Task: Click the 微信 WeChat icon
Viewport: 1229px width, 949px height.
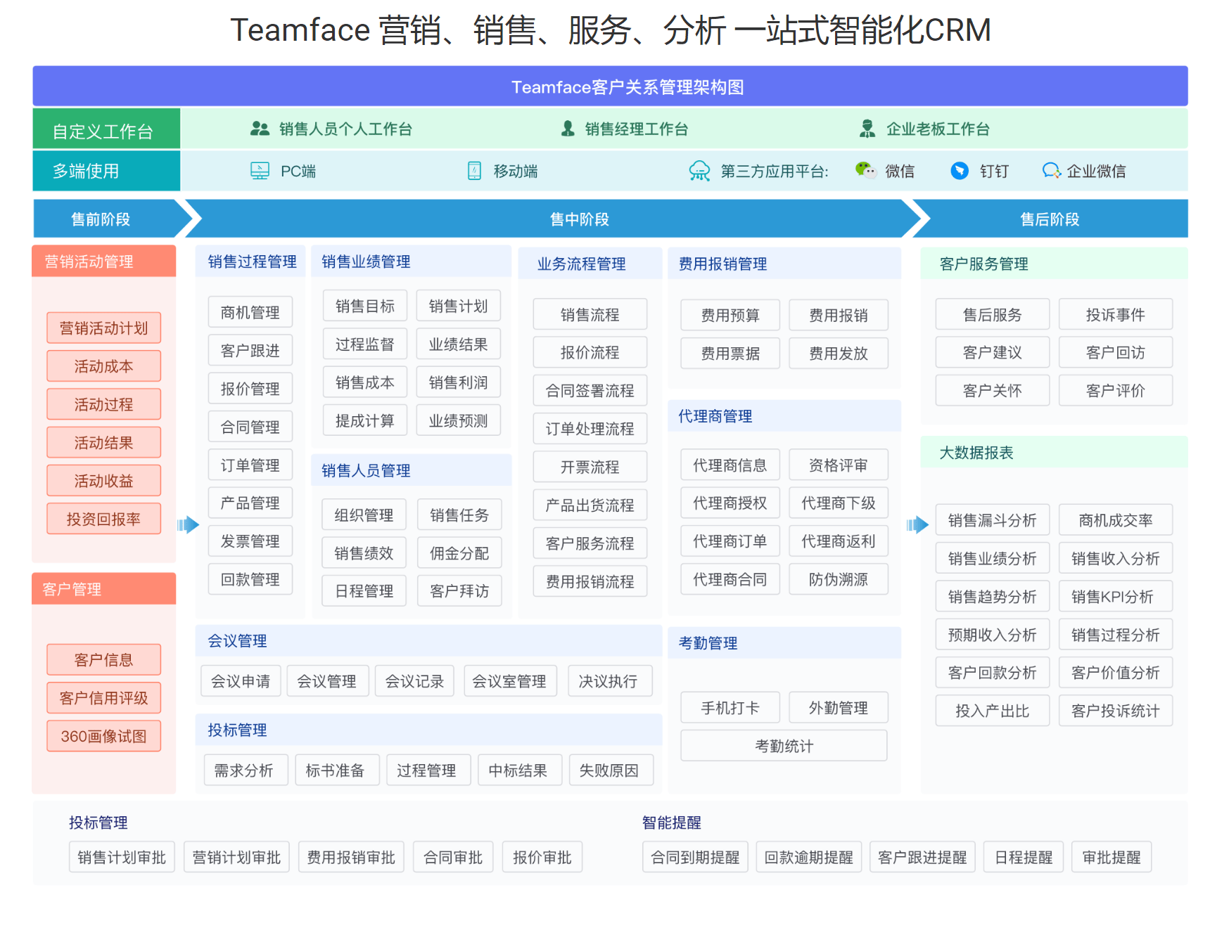Action: 865,170
